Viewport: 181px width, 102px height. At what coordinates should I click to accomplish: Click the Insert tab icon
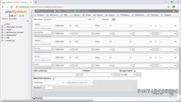[84, 15]
